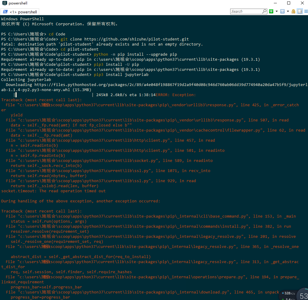Open the dropdown next to the new console button
This screenshot has width=308, height=300.
(x=277, y=11)
